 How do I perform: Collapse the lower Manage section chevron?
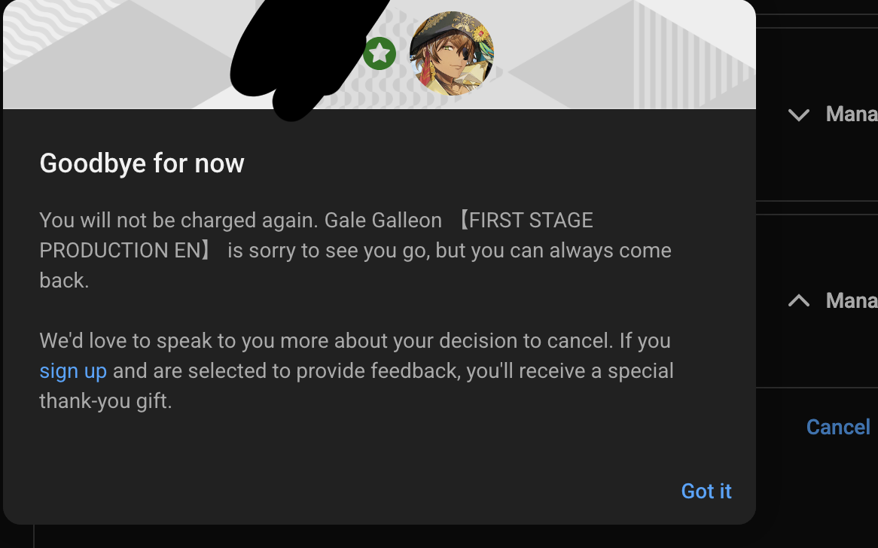click(x=798, y=301)
